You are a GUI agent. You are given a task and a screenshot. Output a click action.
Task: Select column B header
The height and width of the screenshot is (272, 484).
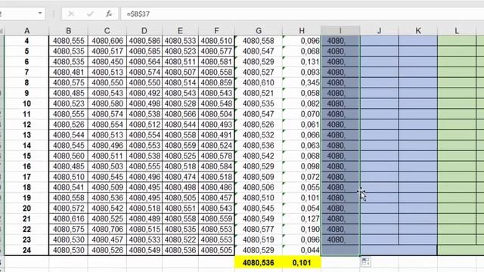coord(69,30)
